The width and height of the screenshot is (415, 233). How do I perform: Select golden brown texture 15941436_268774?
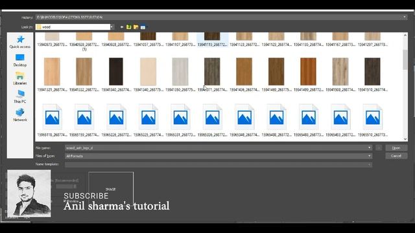[x=244, y=72]
